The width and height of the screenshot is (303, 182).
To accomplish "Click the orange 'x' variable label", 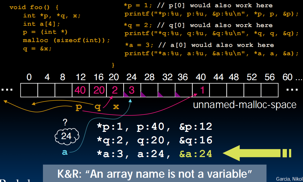I will point(116,106).
